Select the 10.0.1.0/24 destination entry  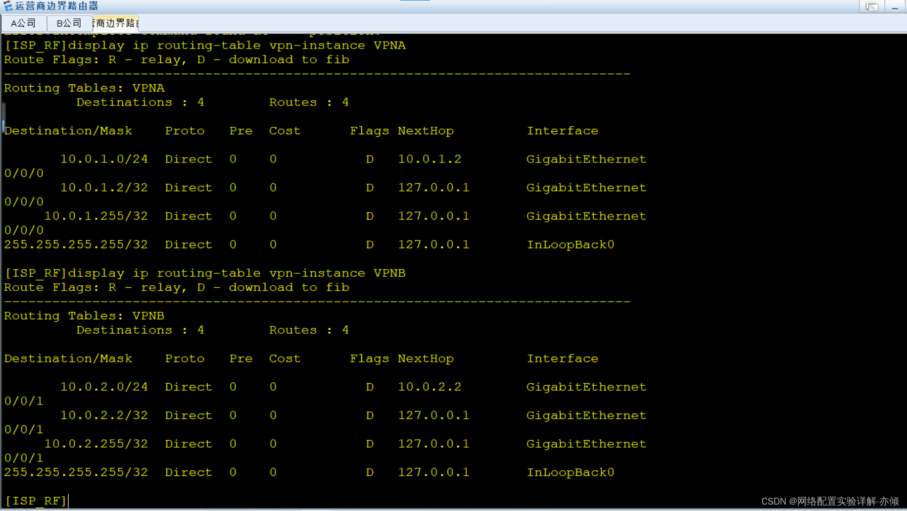pyautogui.click(x=104, y=159)
